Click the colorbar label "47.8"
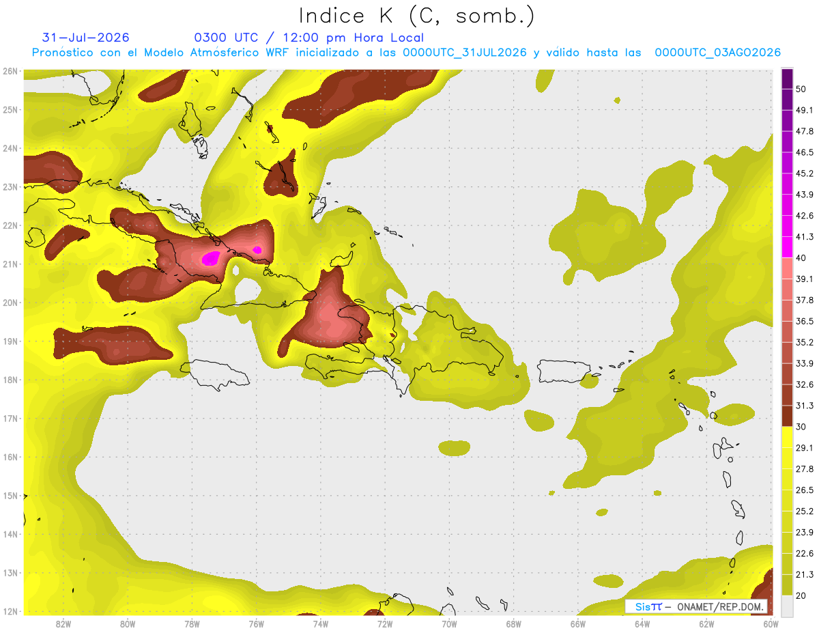Viewport: 819px width, 633px height. point(804,131)
